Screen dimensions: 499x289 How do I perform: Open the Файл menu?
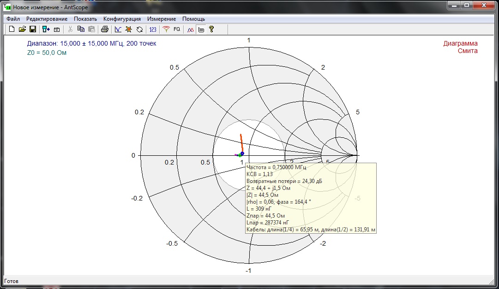pyautogui.click(x=13, y=19)
